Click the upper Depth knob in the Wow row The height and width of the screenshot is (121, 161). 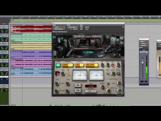pyautogui.click(x=68, y=83)
